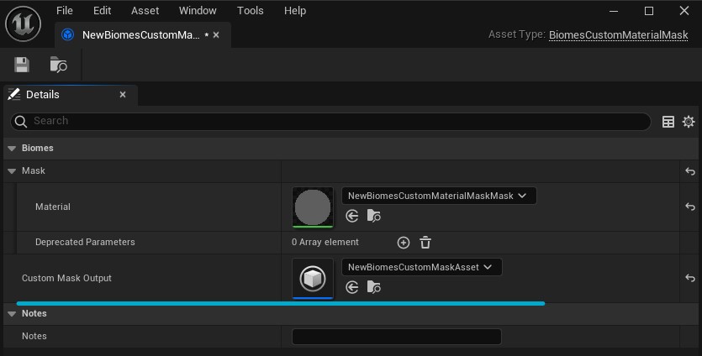702x356 pixels.
Task: Focus the Details search field
Action: [330, 121]
